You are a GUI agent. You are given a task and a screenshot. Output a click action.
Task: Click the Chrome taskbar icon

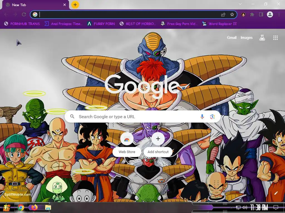coord(21,207)
